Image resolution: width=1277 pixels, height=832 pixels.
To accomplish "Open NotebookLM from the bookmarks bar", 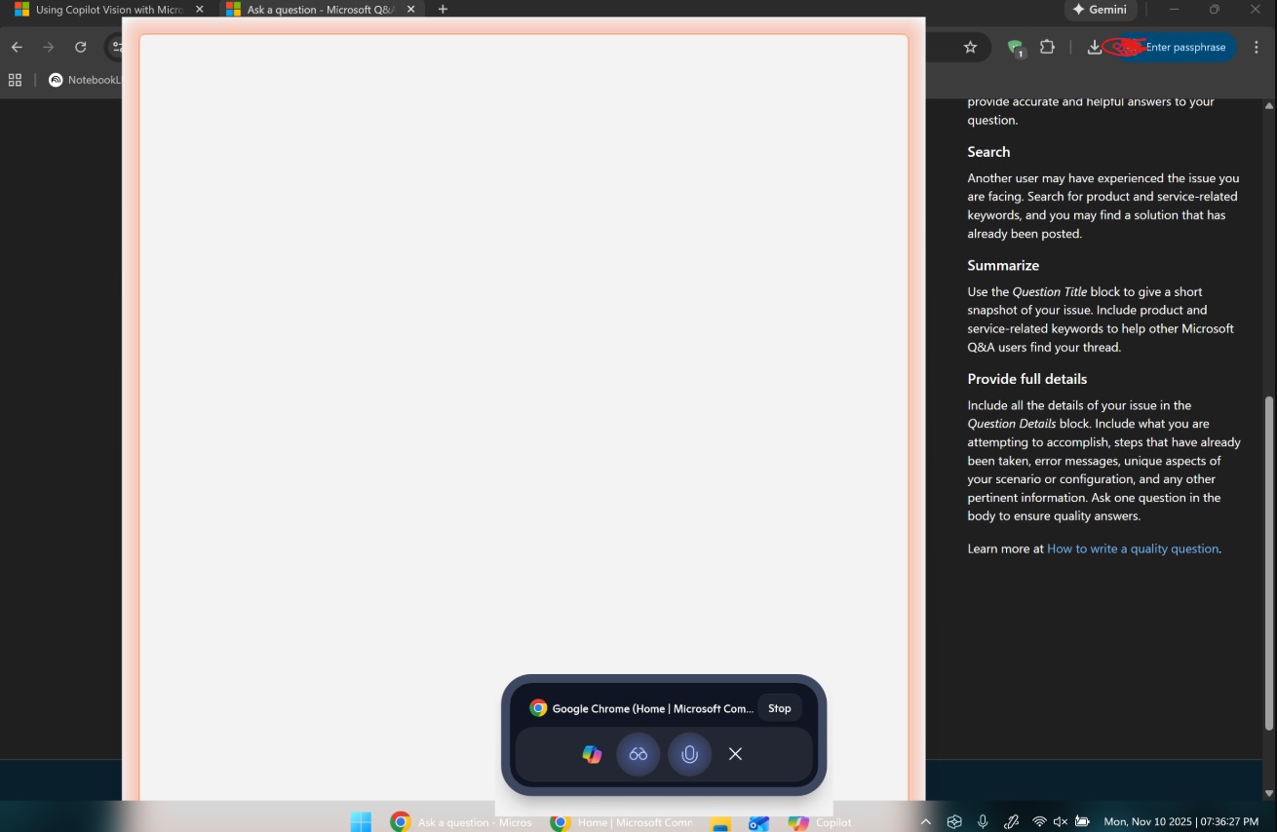I will 88,80.
